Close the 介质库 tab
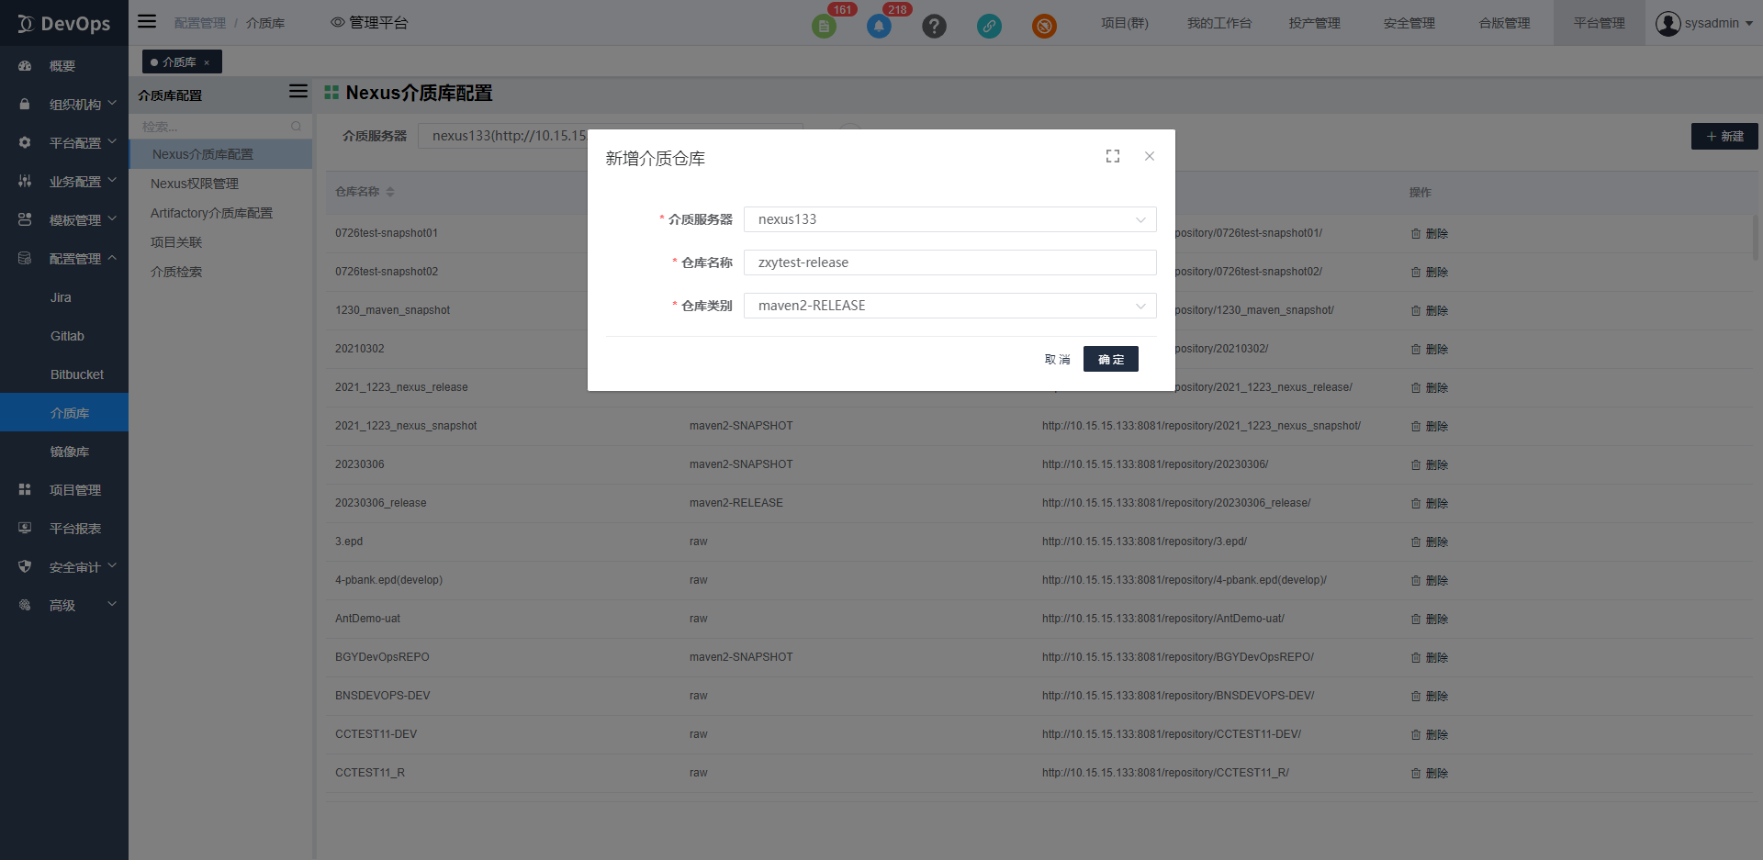The width and height of the screenshot is (1763, 860). 207,62
